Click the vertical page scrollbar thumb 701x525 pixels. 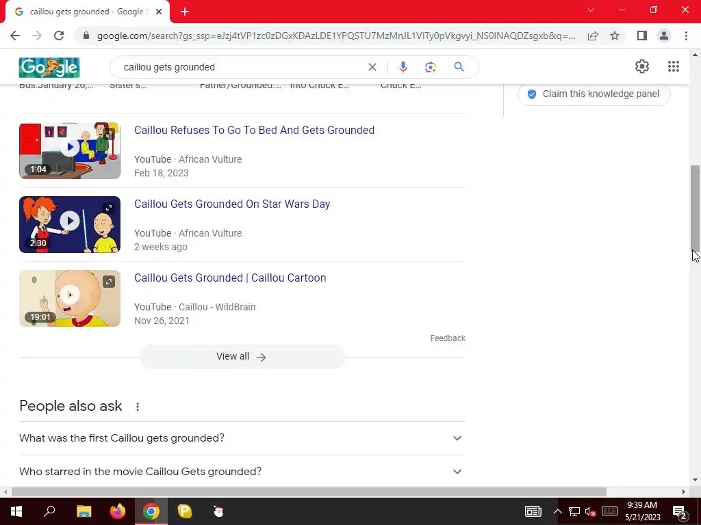coord(696,210)
